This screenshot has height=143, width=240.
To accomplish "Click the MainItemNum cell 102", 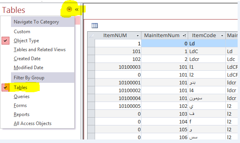I will pyautogui.click(x=165, y=106).
